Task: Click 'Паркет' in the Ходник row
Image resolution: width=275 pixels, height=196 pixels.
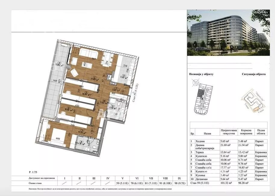Action: point(259,141)
